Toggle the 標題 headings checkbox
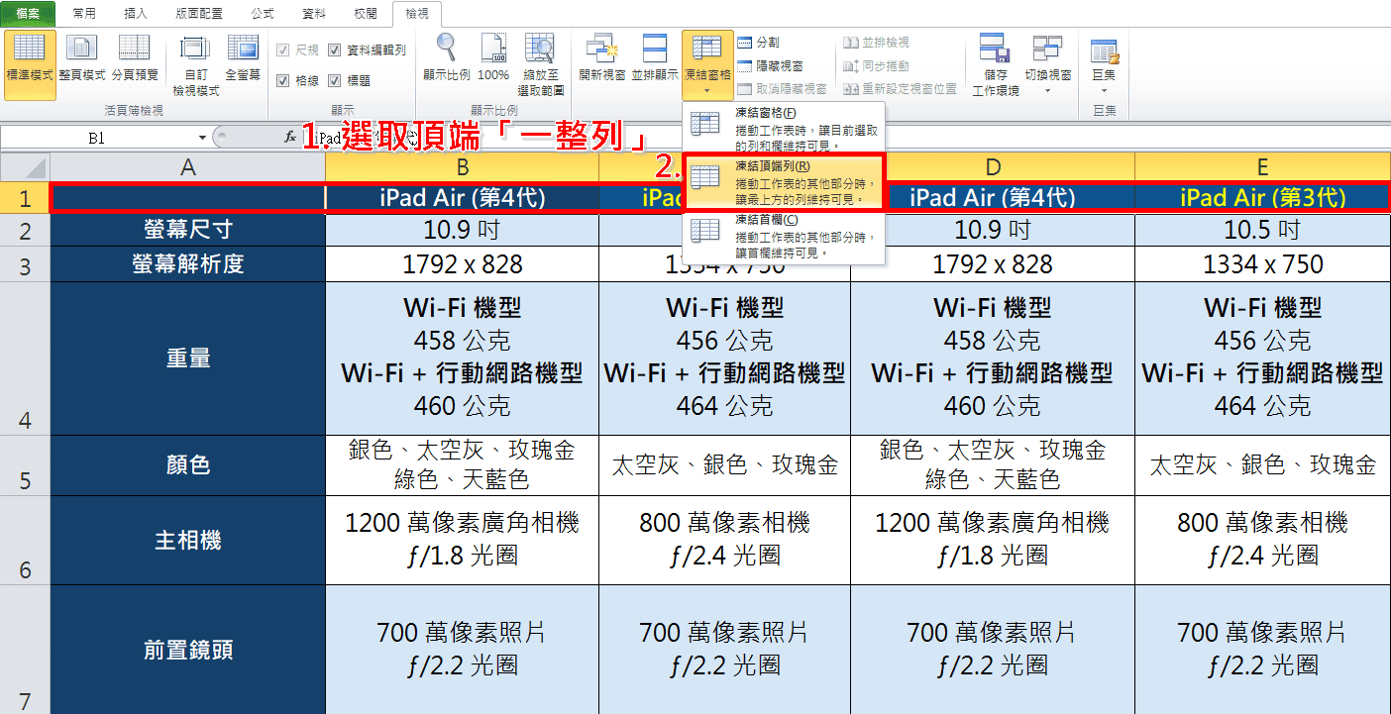This screenshot has width=1391, height=714. click(x=349, y=80)
